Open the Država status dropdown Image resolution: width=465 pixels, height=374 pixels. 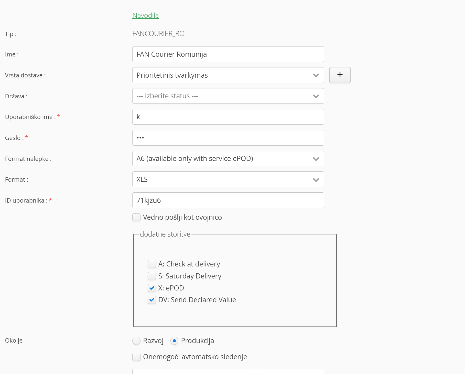[228, 96]
